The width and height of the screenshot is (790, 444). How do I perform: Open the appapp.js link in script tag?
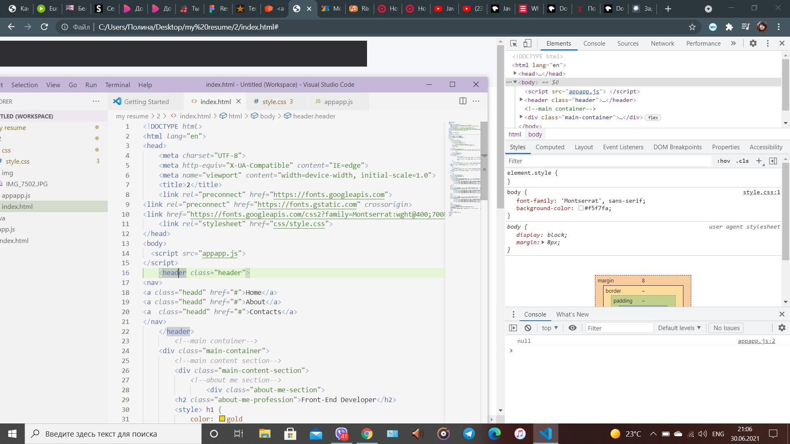point(584,91)
